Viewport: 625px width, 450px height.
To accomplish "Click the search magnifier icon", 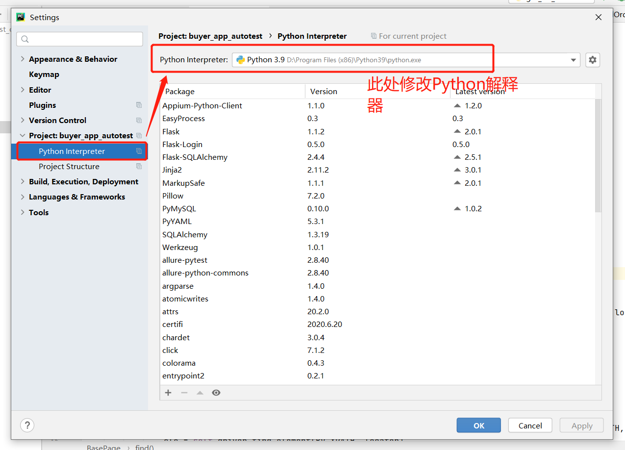I will click(x=25, y=39).
